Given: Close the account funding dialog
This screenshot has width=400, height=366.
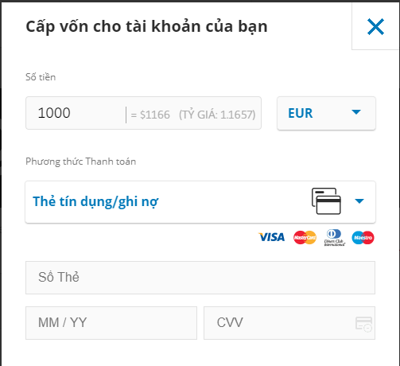Looking at the screenshot, I should 375,26.
